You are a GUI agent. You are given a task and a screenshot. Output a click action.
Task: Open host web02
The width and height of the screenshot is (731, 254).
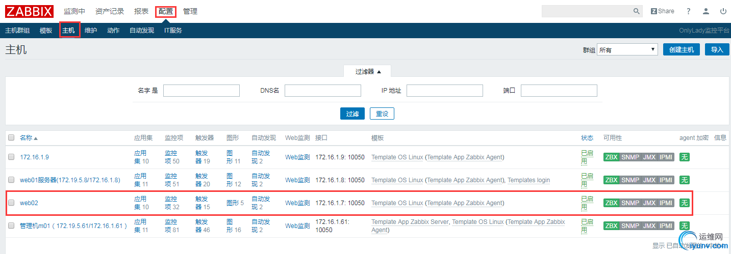[x=29, y=203]
